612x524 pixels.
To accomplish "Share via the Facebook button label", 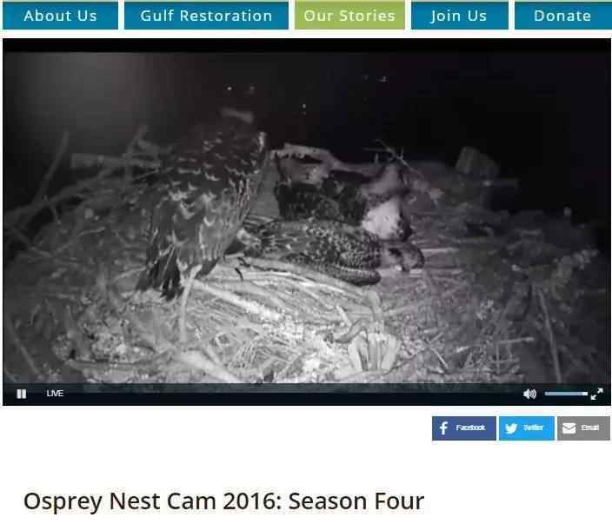I will [470, 428].
